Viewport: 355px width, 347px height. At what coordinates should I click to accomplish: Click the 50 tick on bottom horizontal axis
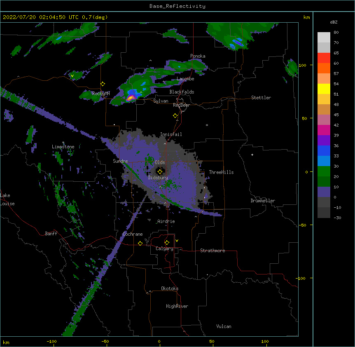(x=212, y=341)
